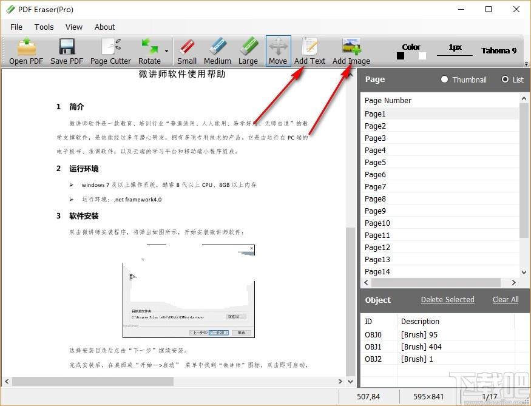This screenshot has height=406, width=531.
Task: Click document horizontal scroll left arrow
Action: tap(7, 382)
